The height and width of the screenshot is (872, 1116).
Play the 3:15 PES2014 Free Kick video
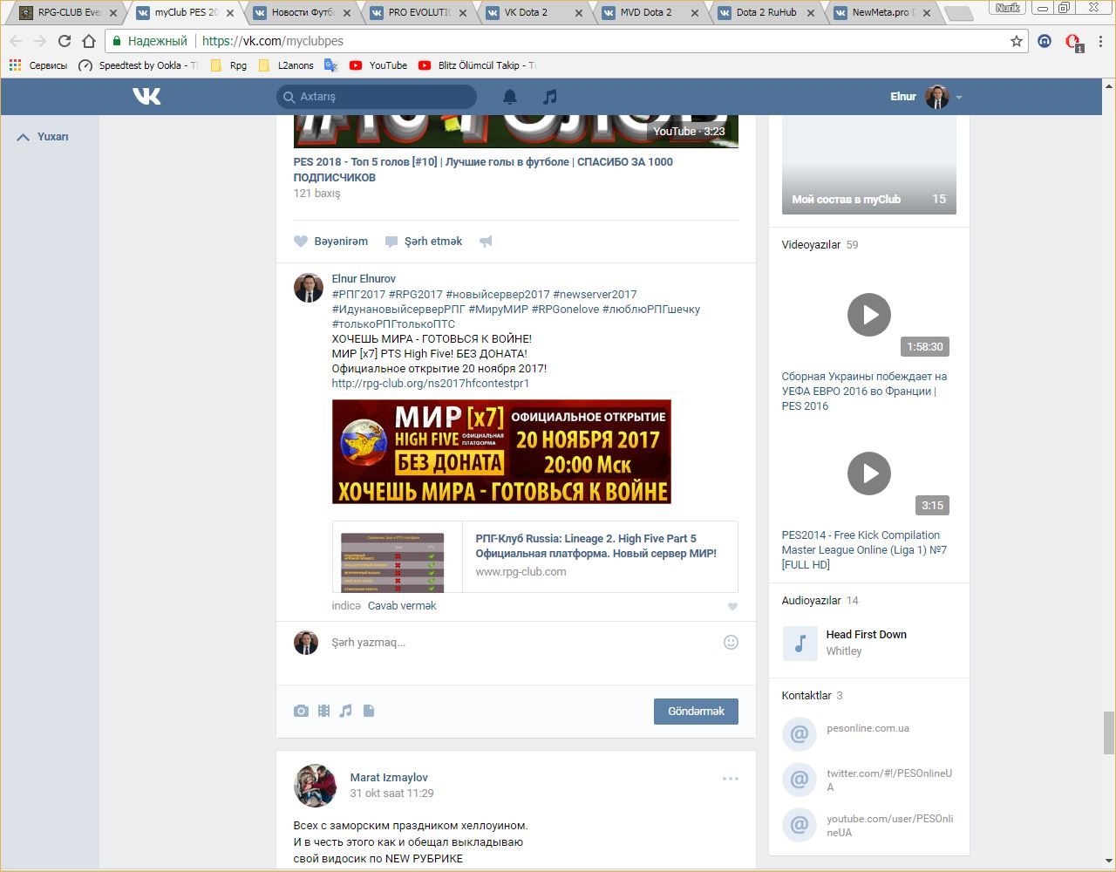click(x=869, y=473)
